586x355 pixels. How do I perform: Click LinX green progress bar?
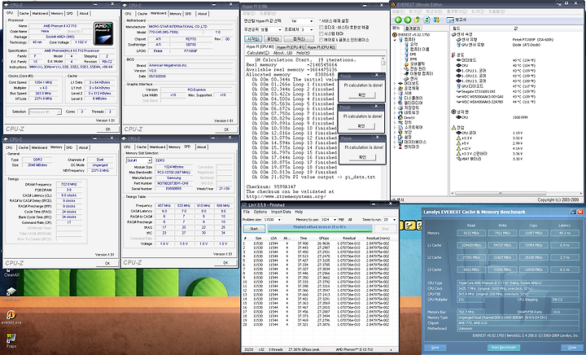pyautogui.click(x=320, y=228)
